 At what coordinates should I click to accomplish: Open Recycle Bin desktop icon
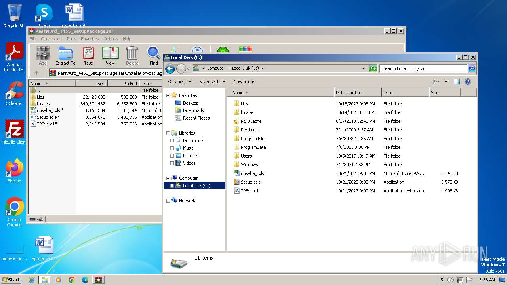[x=14, y=16]
